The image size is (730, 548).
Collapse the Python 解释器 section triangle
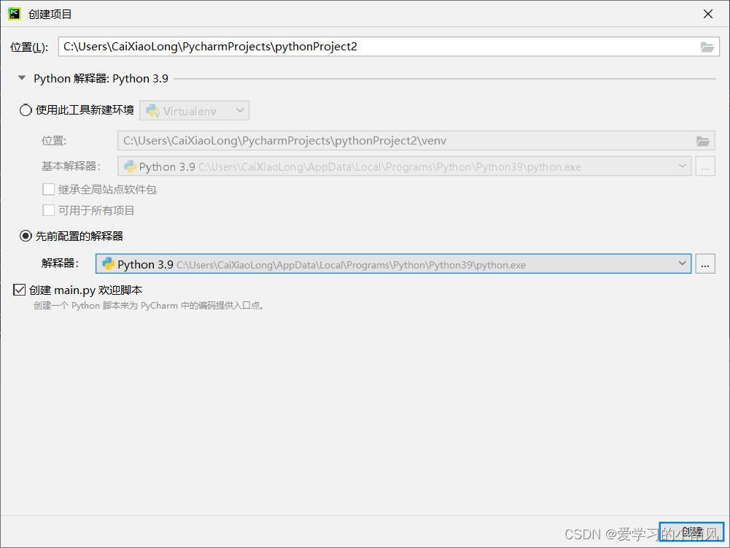22,78
